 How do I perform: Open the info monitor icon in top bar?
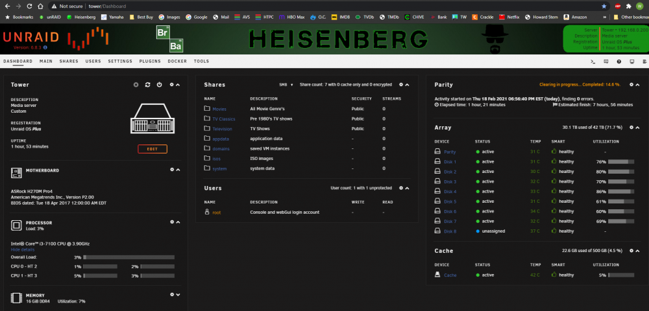pyautogui.click(x=631, y=62)
